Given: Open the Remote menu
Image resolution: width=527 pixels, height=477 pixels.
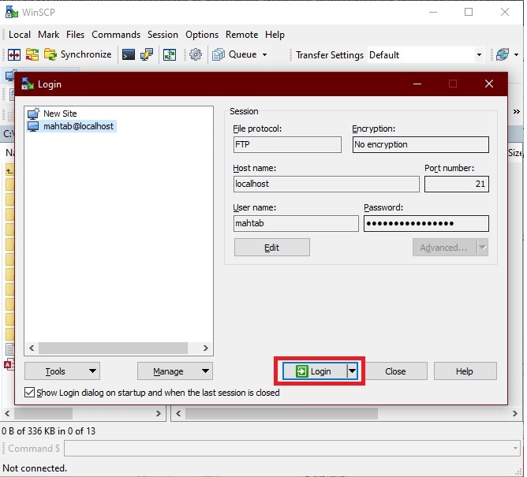Looking at the screenshot, I should tap(241, 35).
